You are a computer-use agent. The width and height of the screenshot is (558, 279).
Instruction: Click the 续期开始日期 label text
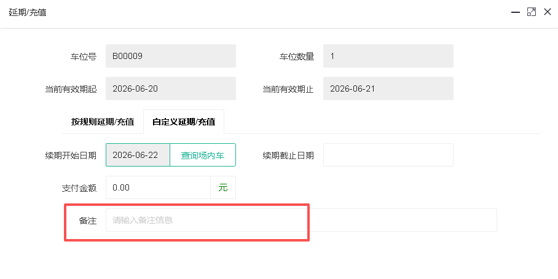(71, 155)
